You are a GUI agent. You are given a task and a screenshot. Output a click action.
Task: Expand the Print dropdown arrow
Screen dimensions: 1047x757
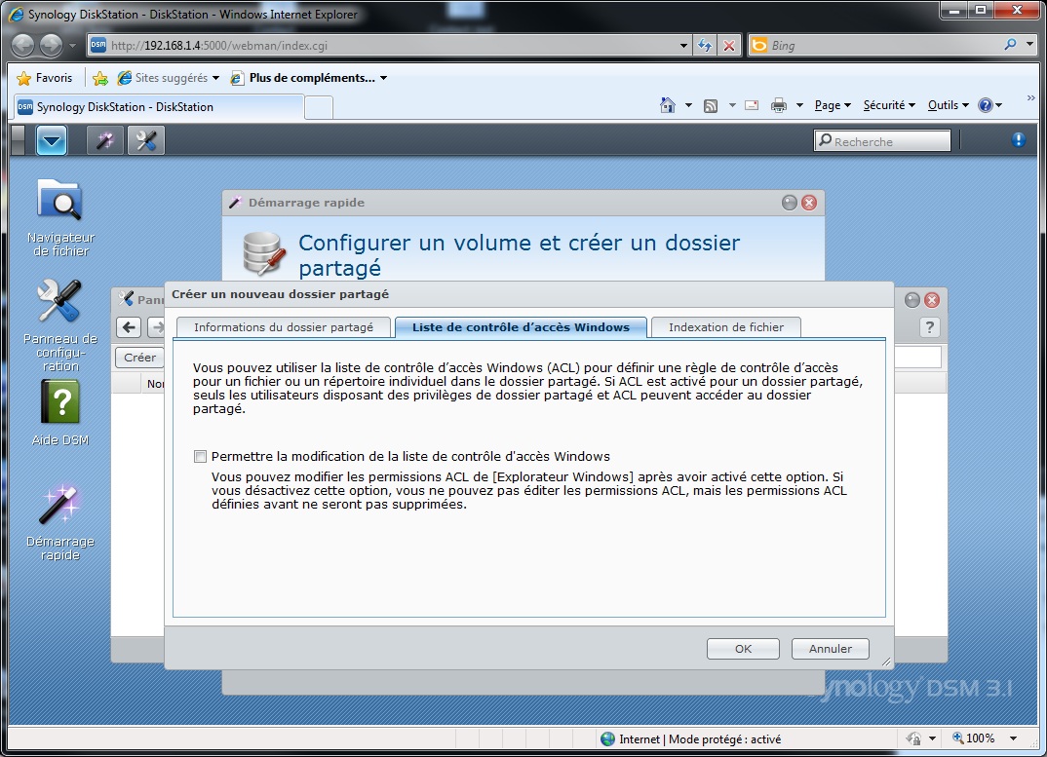[799, 105]
